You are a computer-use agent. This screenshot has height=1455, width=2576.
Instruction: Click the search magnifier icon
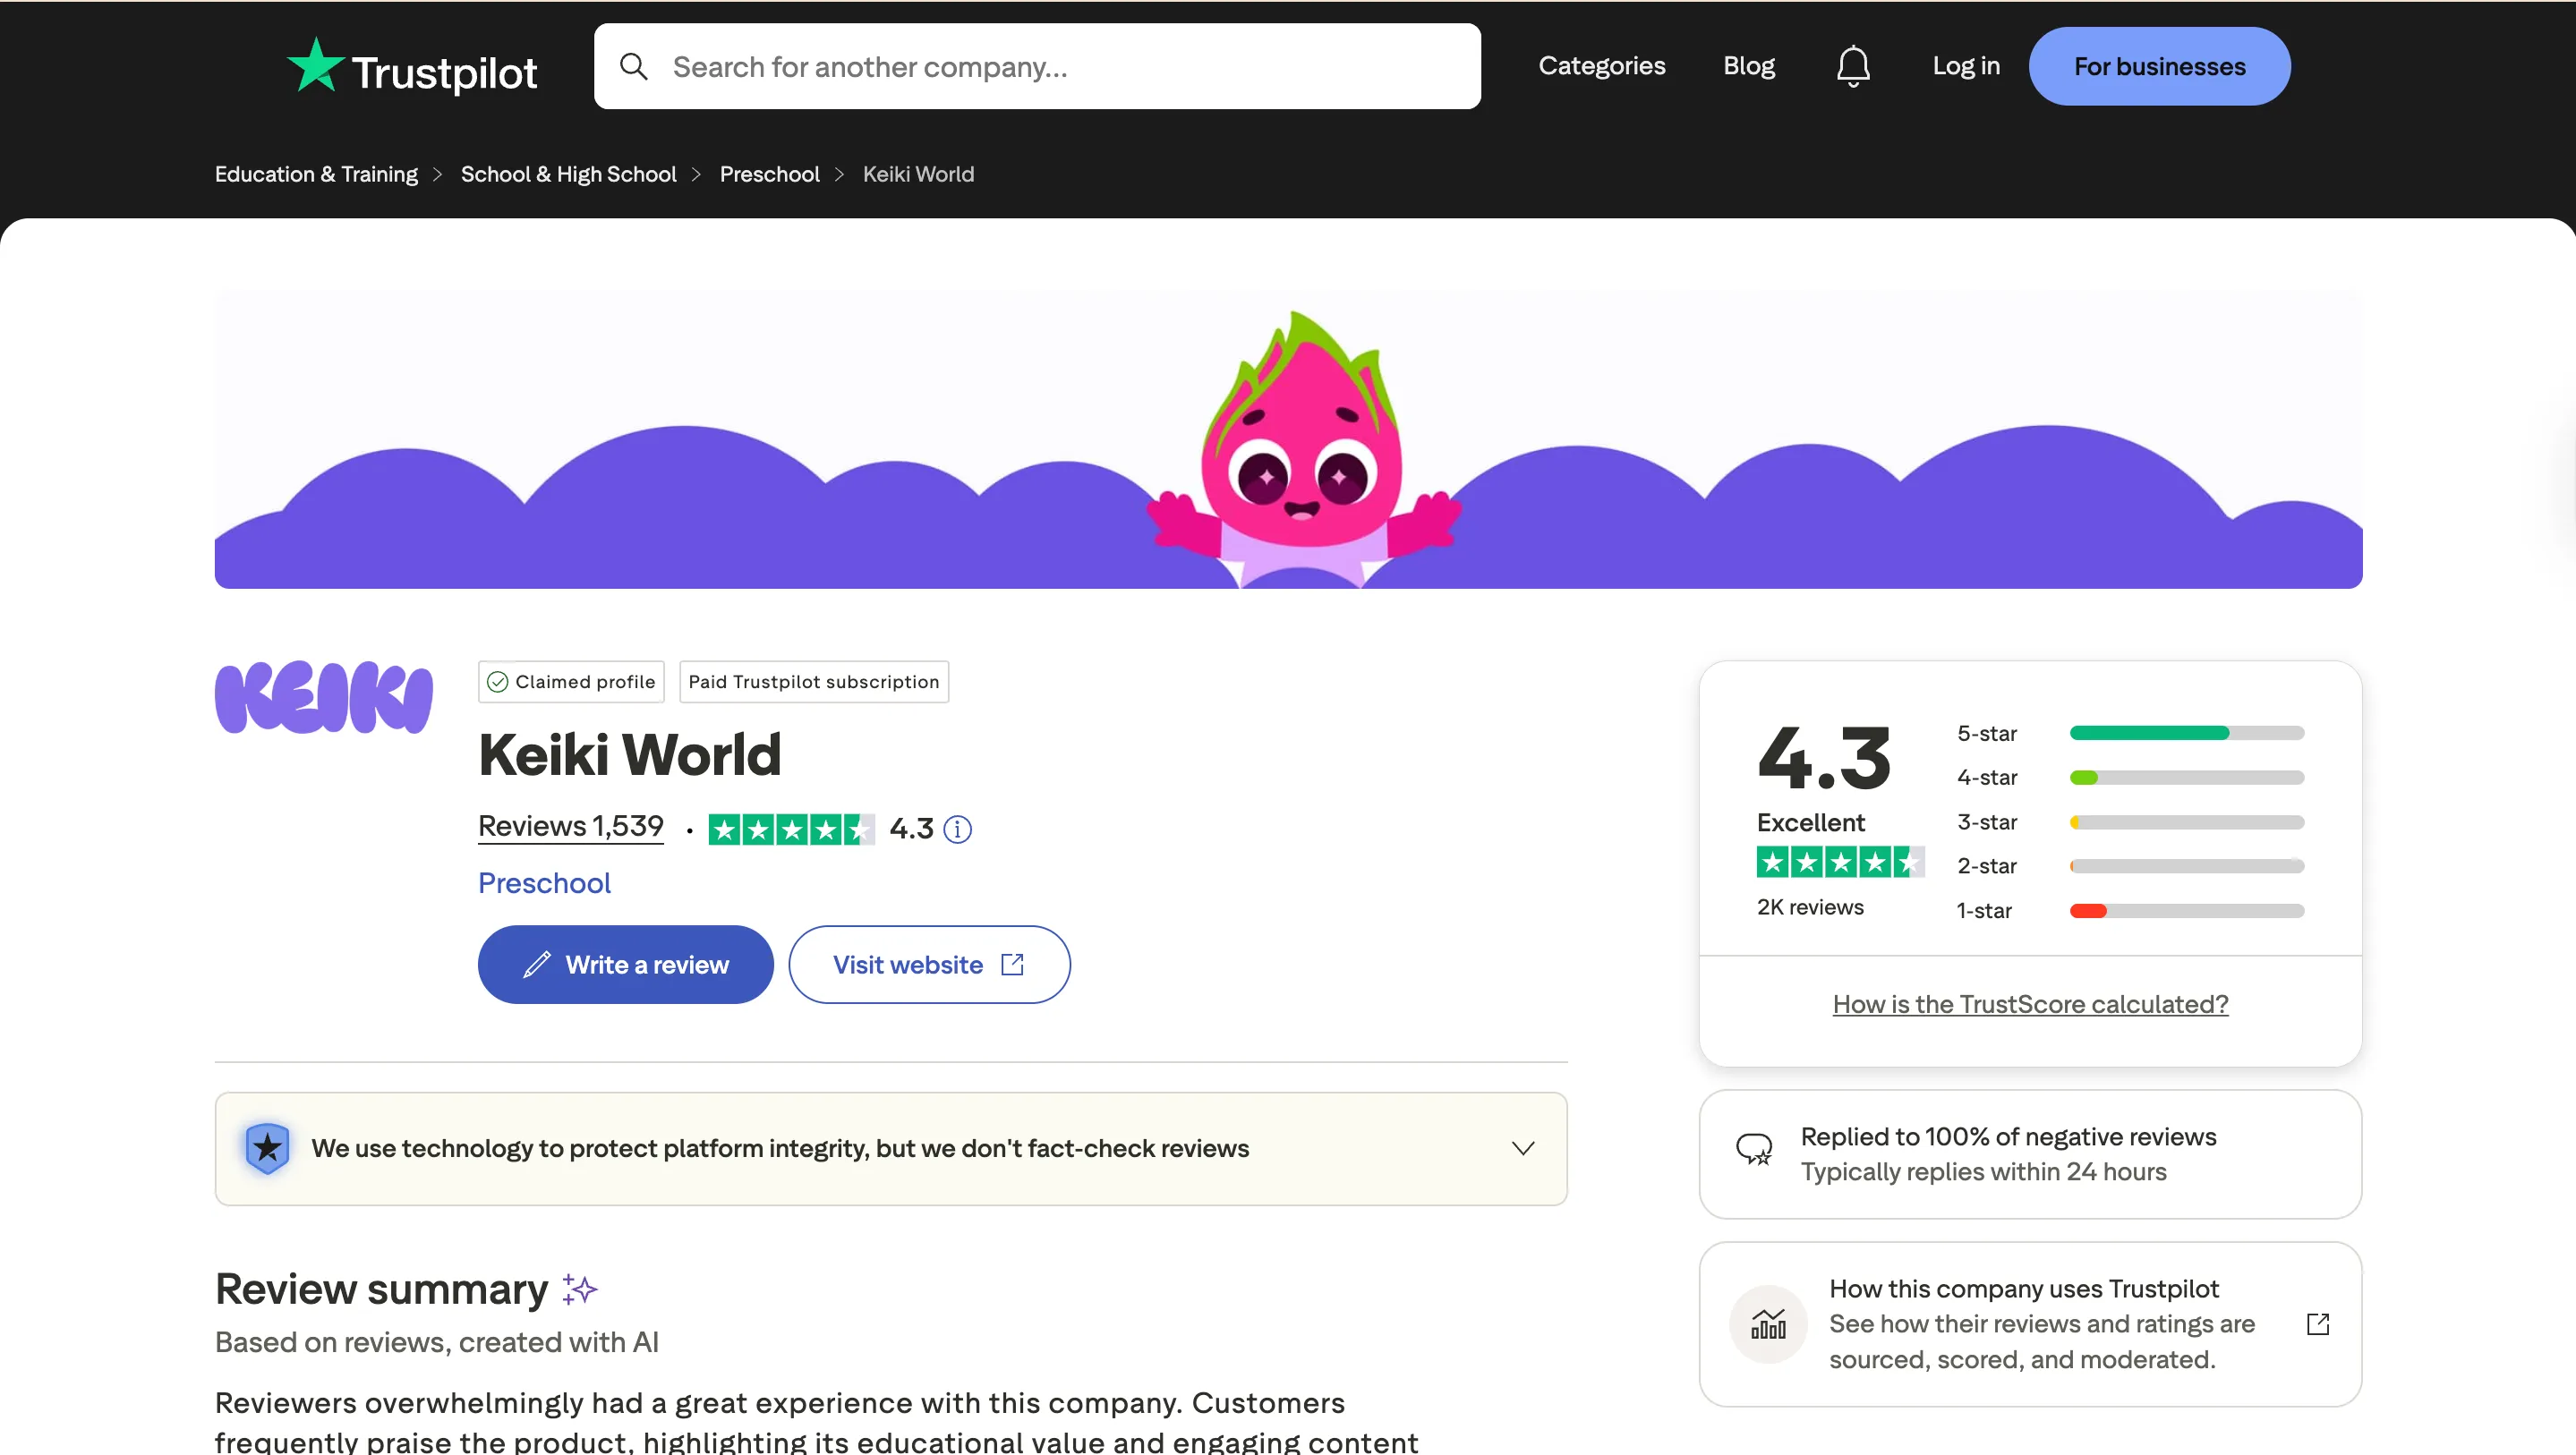click(633, 66)
